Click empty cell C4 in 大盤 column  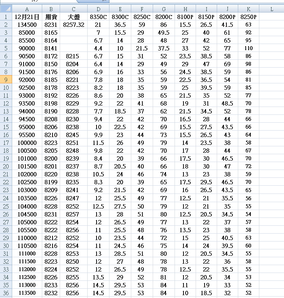[74, 40]
